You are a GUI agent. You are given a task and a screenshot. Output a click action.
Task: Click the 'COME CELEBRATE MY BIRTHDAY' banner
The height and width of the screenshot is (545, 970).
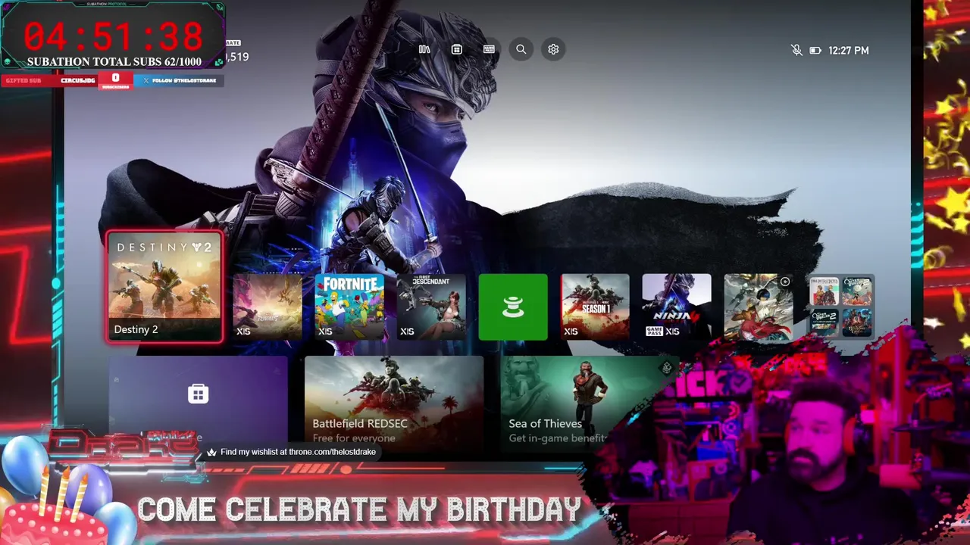point(359,510)
